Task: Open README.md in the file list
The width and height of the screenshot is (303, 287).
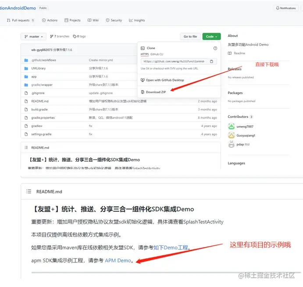Action: [x=40, y=101]
